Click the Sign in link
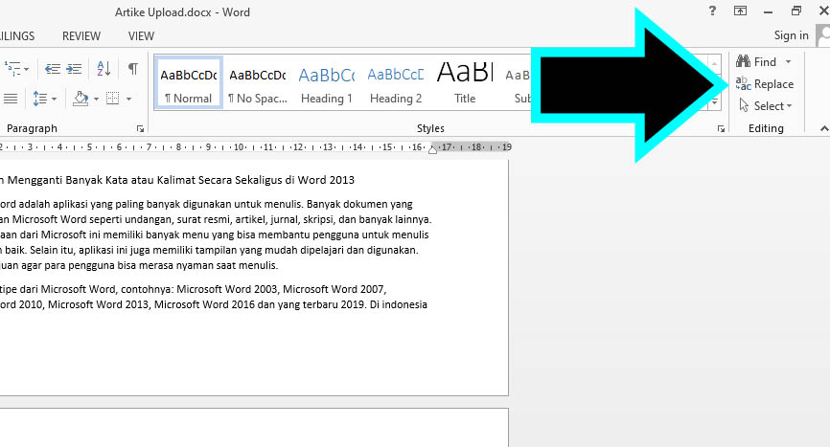This screenshot has height=447, width=830. [x=792, y=35]
